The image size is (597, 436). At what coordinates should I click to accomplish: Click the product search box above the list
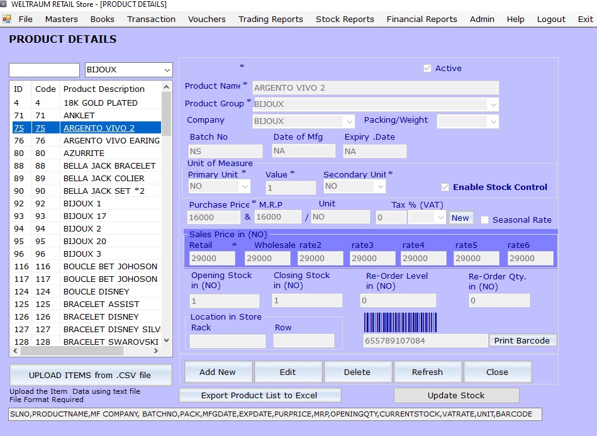[44, 70]
